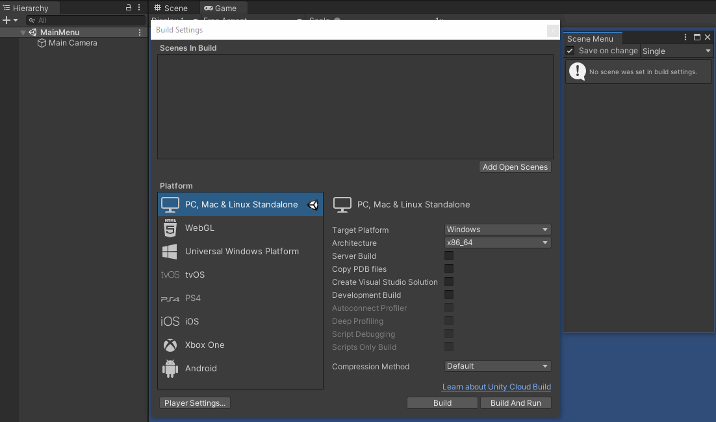
Task: Select the iOS platform entry
Action: (x=240, y=321)
